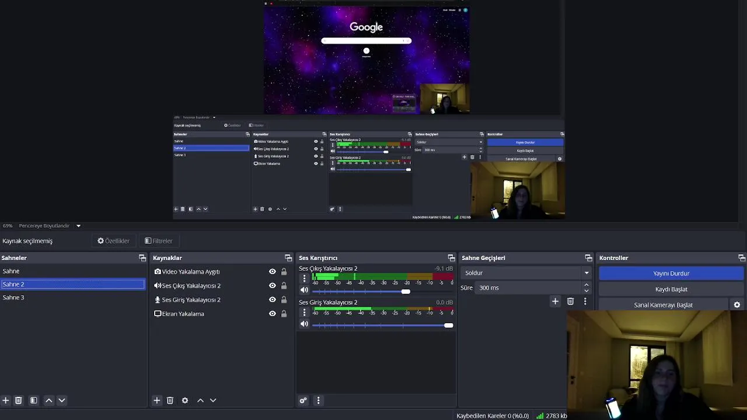
Task: Open virtual camera settings gear
Action: point(736,305)
